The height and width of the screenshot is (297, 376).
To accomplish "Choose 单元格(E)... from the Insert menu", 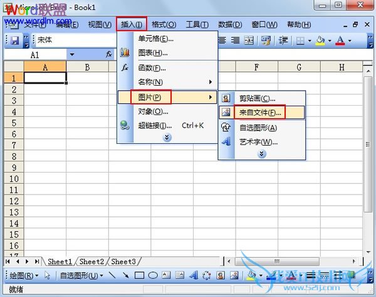I will (x=167, y=39).
